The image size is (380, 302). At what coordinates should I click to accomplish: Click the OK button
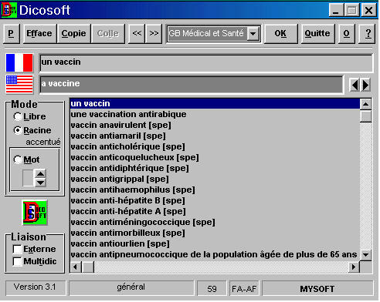pyautogui.click(x=280, y=34)
